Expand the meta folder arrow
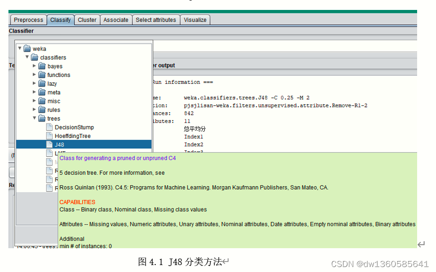 tap(34, 92)
